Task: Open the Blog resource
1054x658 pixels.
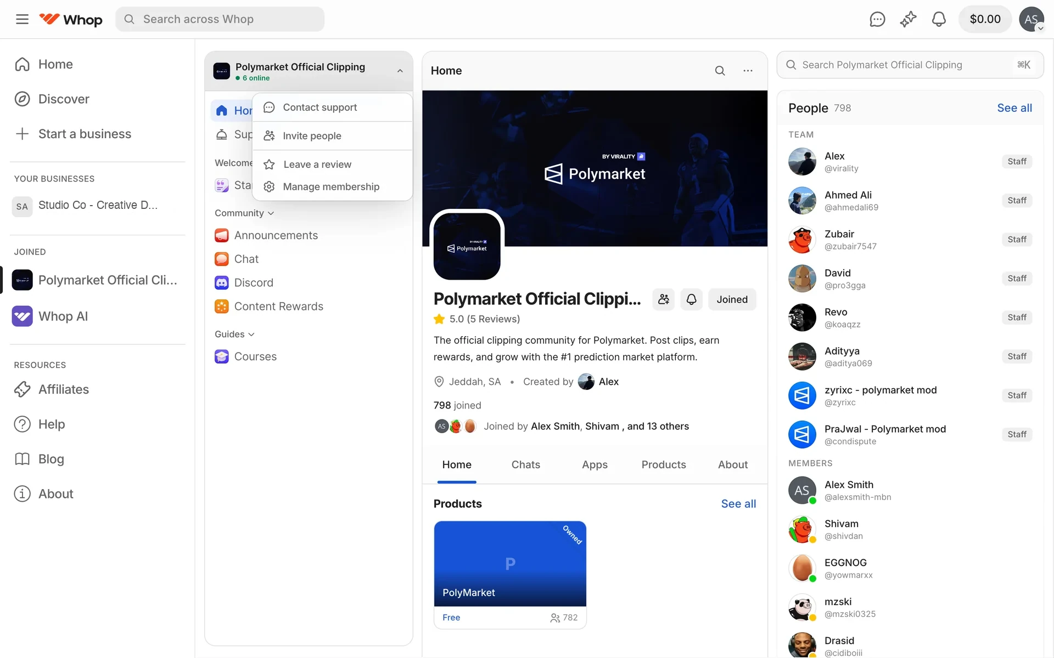Action: 98,459
